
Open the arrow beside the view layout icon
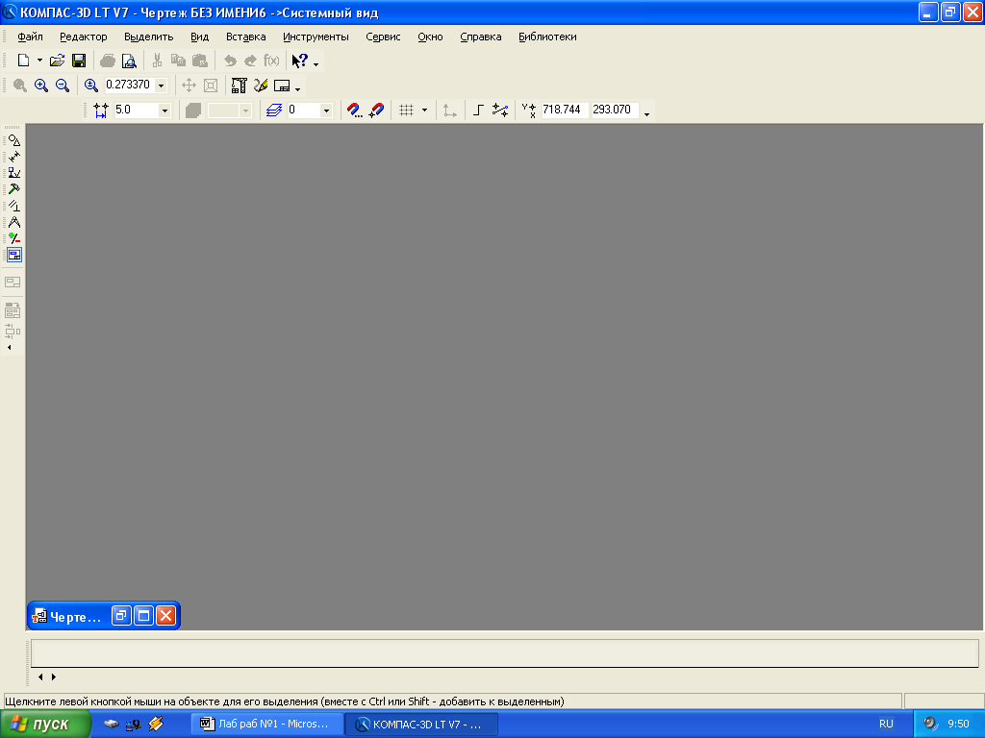point(298,89)
